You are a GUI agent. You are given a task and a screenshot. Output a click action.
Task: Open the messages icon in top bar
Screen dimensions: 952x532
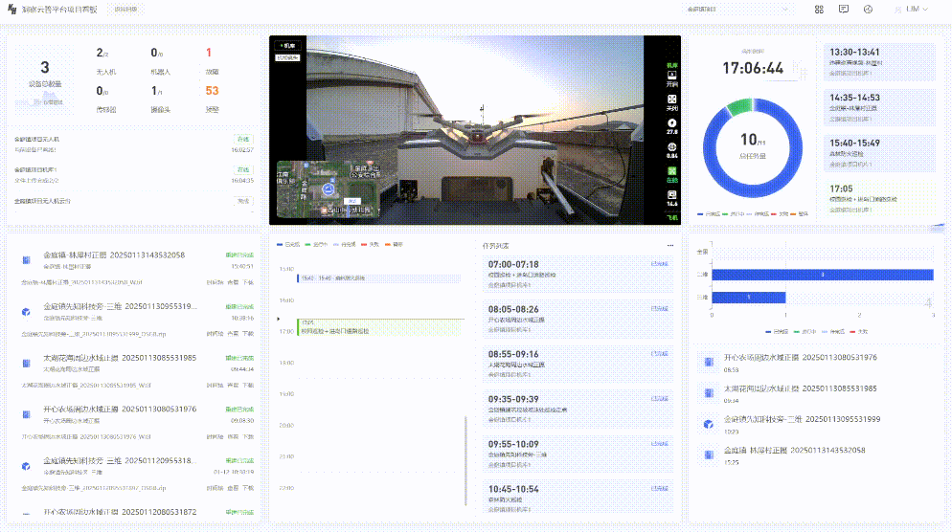click(844, 9)
